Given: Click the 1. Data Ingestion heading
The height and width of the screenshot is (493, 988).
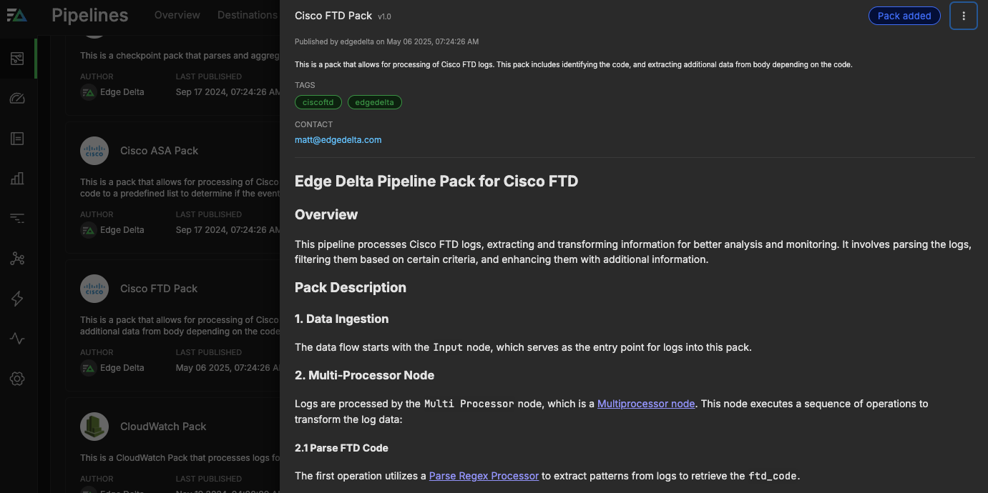Looking at the screenshot, I should click(342, 319).
